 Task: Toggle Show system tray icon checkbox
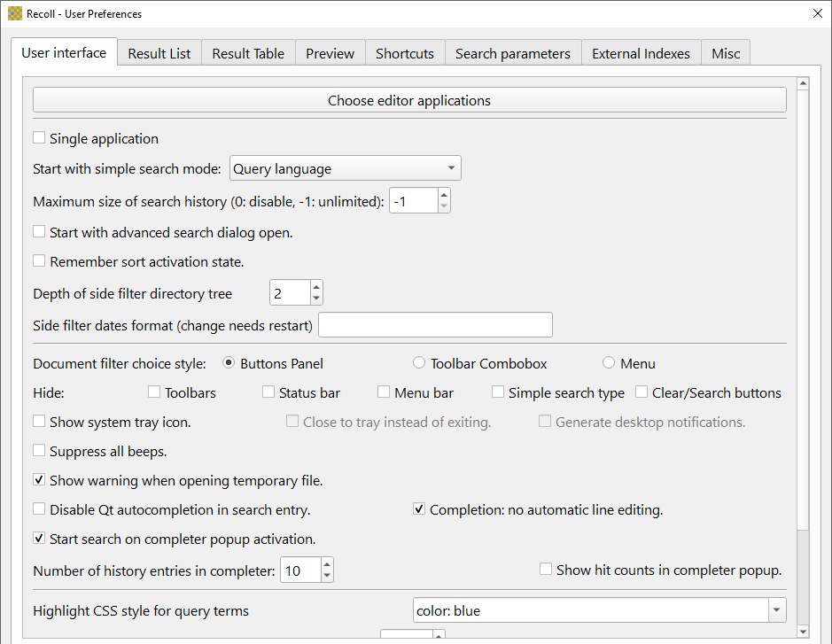tap(39, 422)
